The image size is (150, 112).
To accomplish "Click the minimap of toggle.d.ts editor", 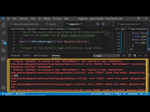I will pos(107,41).
